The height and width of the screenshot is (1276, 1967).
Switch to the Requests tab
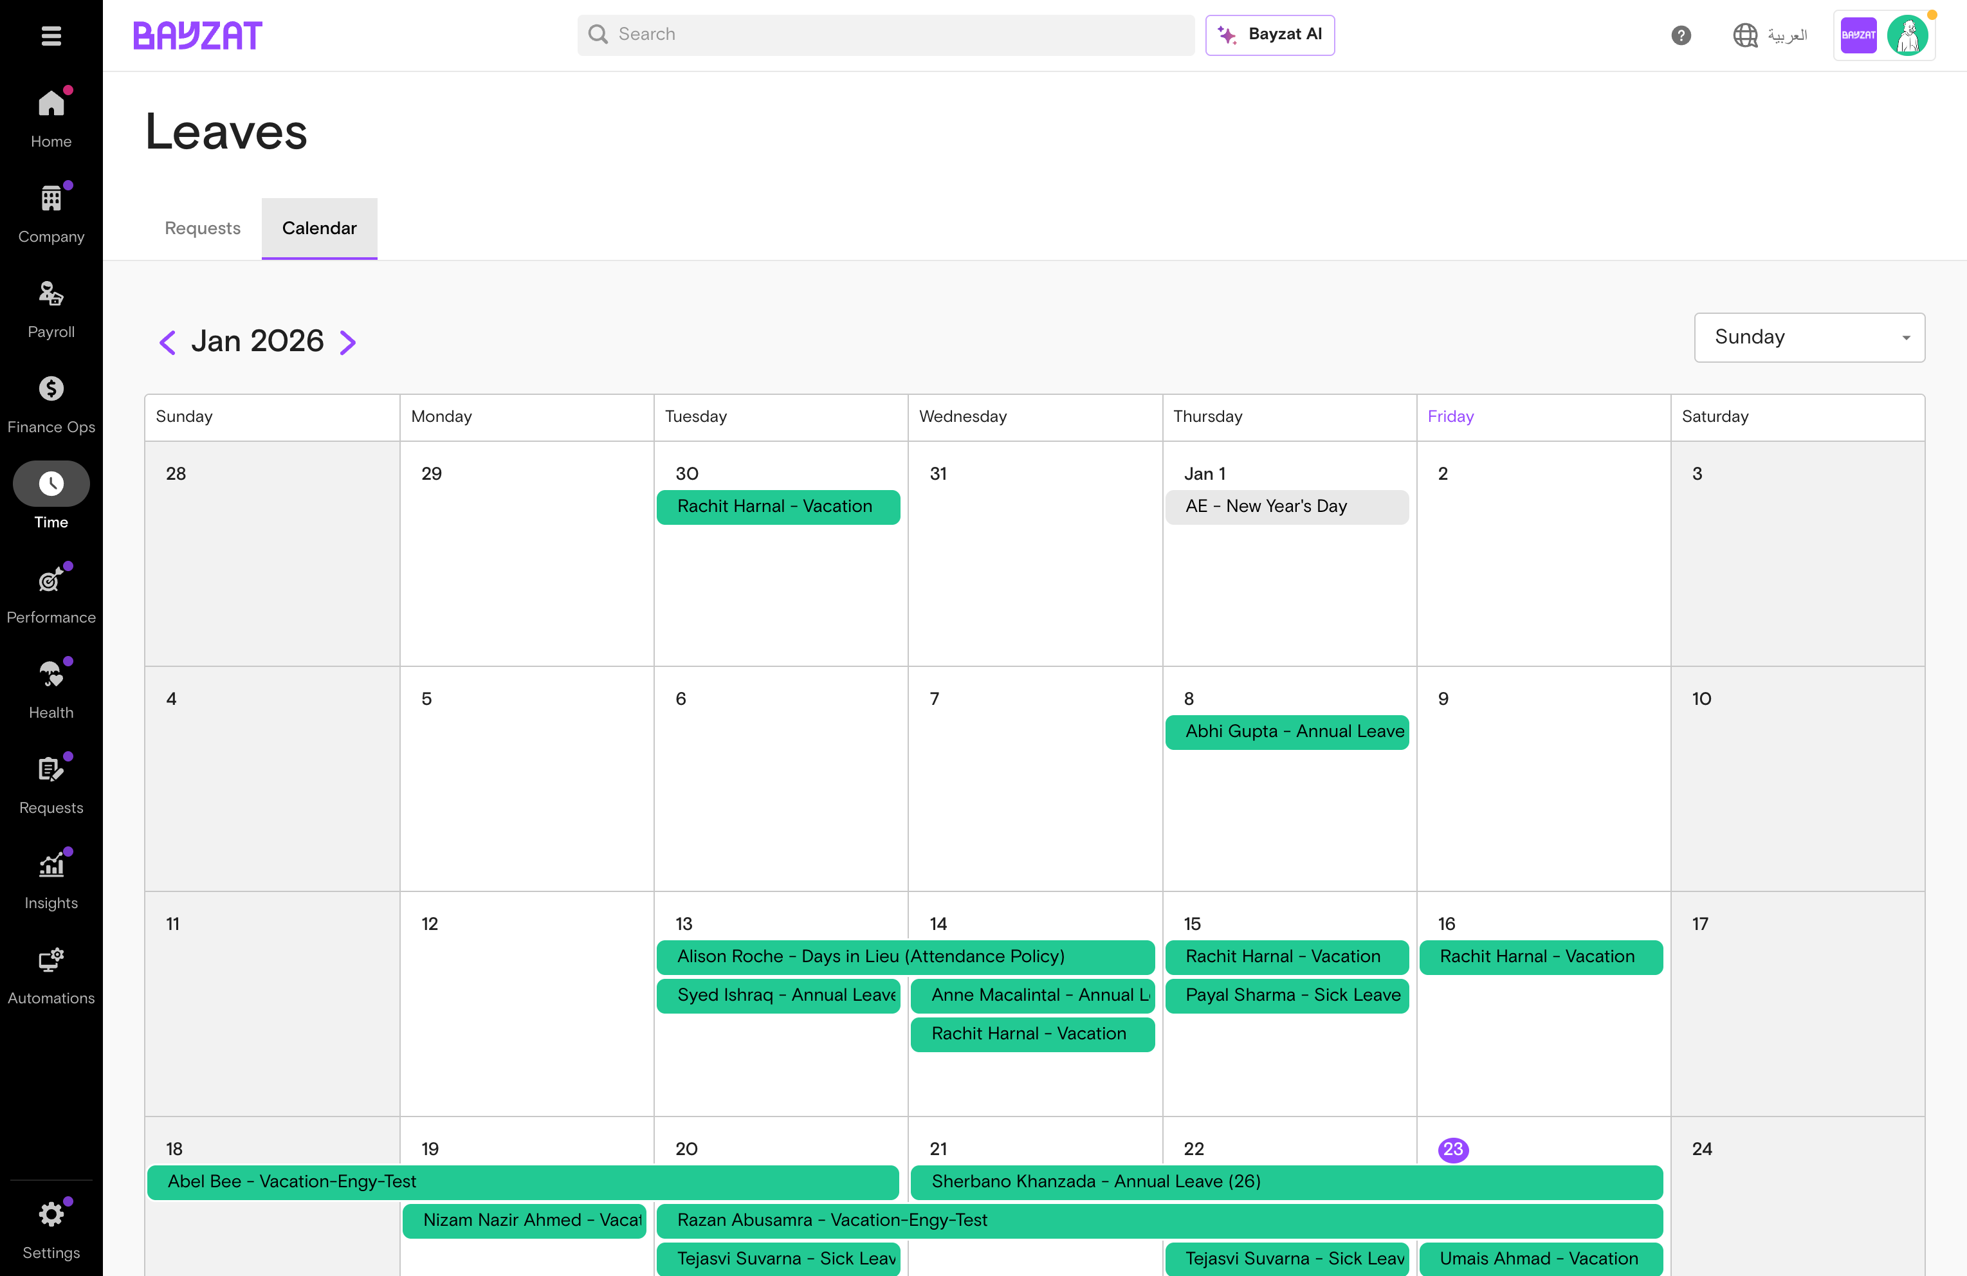point(203,228)
